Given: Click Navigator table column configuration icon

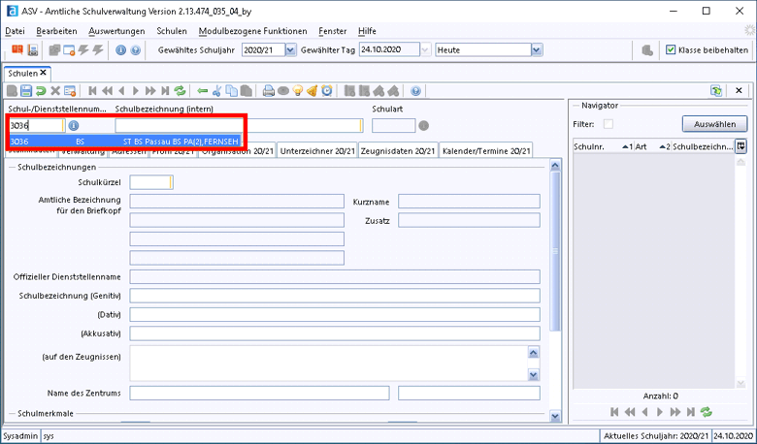Looking at the screenshot, I should (x=741, y=146).
